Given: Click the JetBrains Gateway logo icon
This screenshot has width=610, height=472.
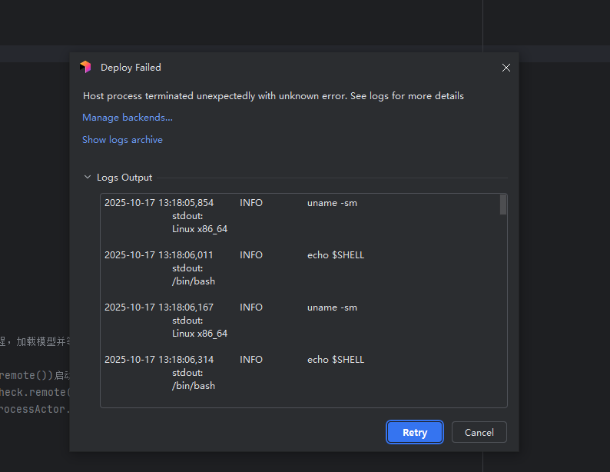Looking at the screenshot, I should [85, 67].
